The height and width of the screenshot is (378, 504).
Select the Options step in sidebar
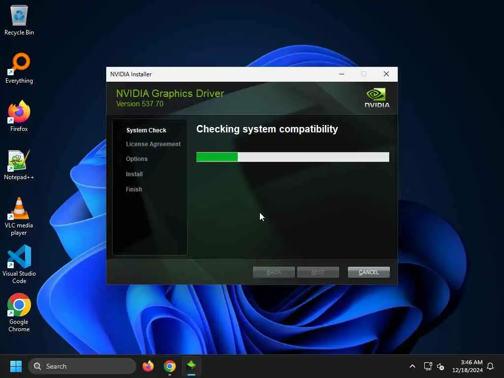pyautogui.click(x=137, y=159)
